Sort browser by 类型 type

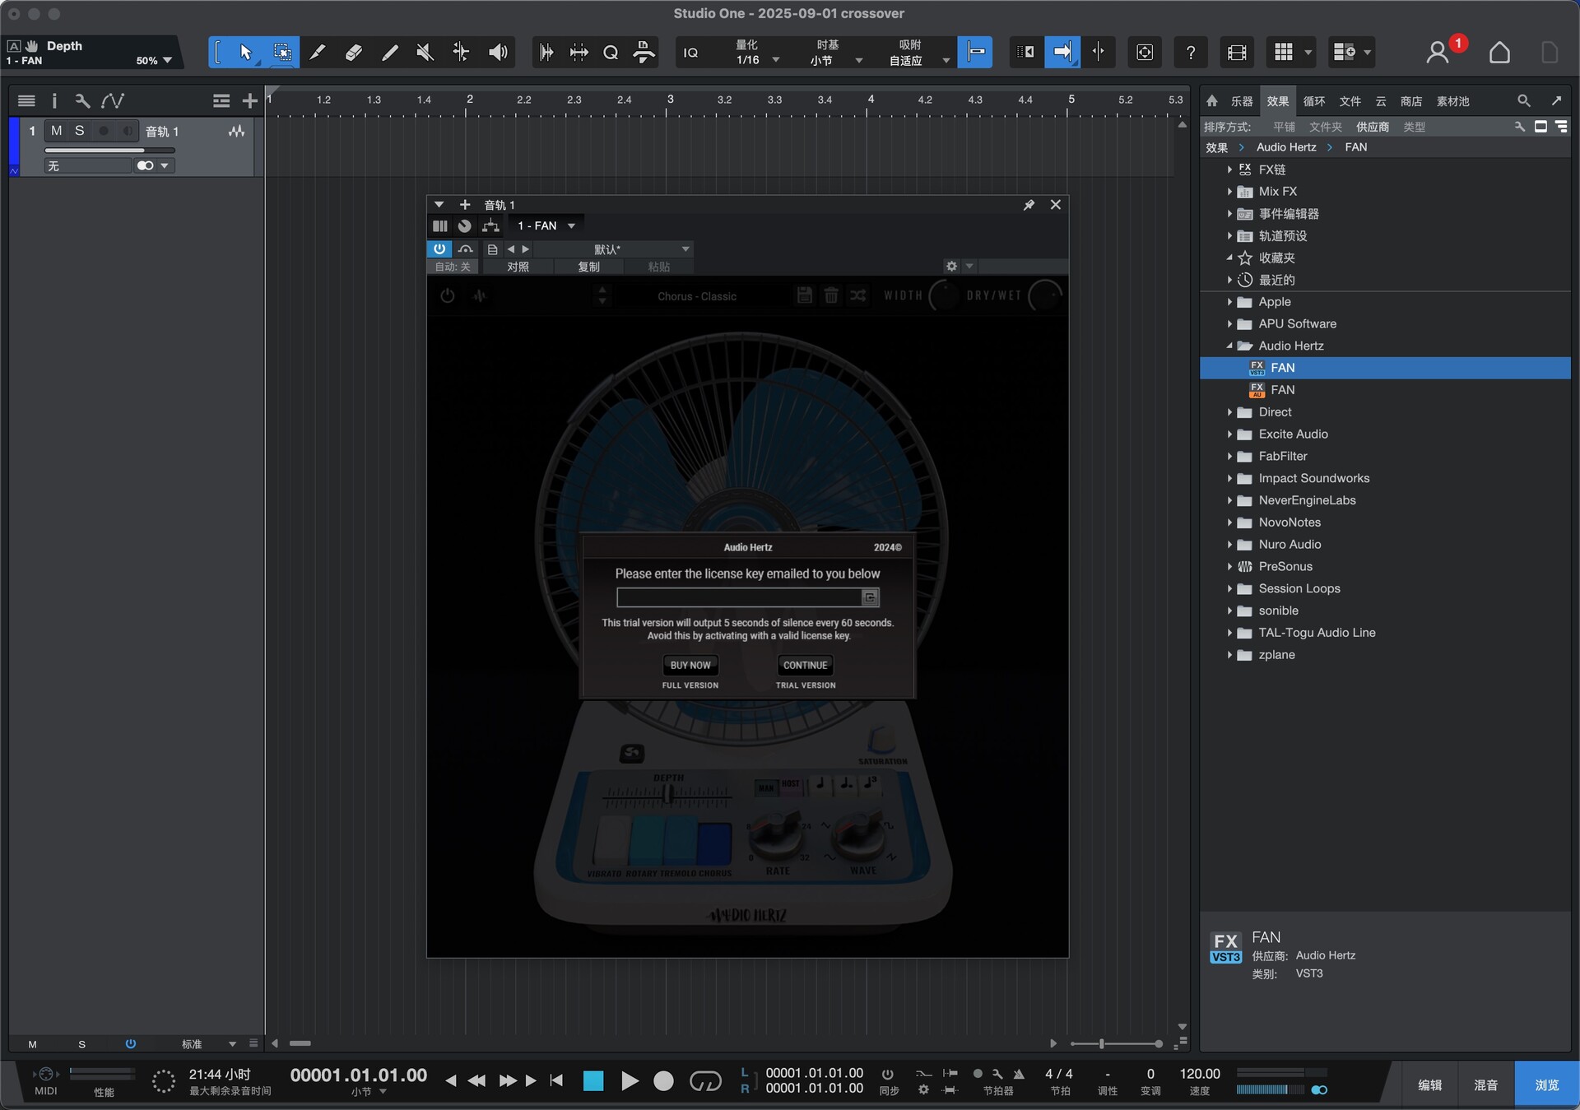click(x=1414, y=127)
